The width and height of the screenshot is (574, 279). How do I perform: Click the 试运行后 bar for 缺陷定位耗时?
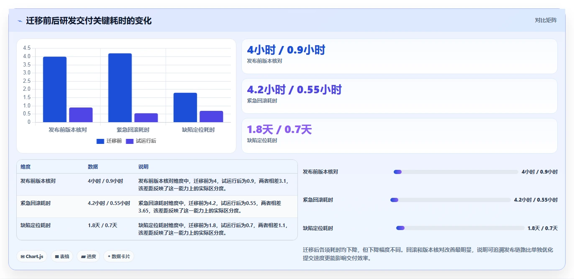[x=211, y=117]
